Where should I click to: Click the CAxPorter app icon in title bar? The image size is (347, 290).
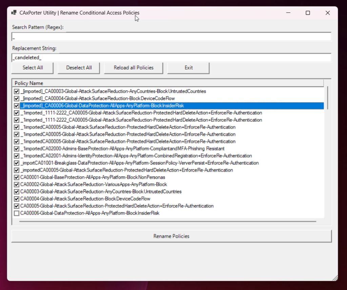click(x=14, y=13)
